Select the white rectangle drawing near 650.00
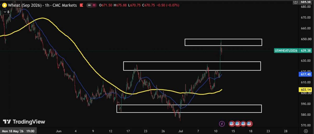This screenshot has height=134, width=314. tap(223, 42)
